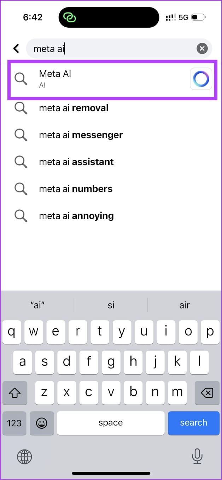Tap the search icon next to meta ai removal
222x480 pixels.
tap(21, 108)
